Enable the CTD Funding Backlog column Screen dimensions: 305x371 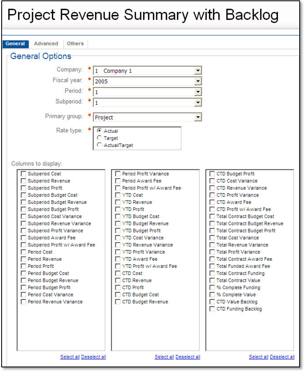point(212,309)
